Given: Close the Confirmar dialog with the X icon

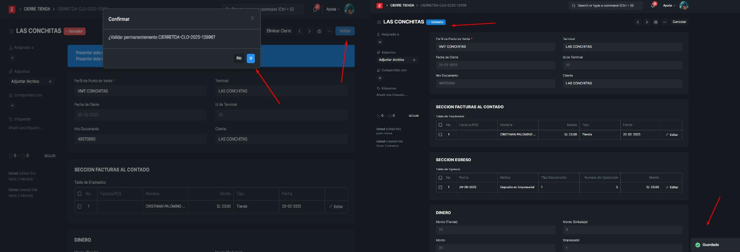Looking at the screenshot, I should coord(252,18).
